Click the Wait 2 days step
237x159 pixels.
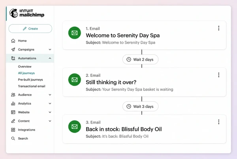(x=140, y=59)
